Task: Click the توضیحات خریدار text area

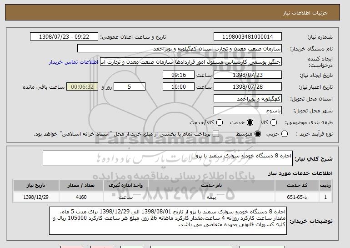Action: point(168,221)
